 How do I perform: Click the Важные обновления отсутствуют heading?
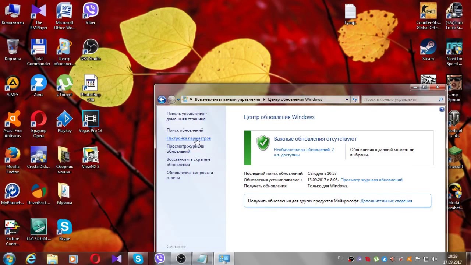[x=315, y=139]
